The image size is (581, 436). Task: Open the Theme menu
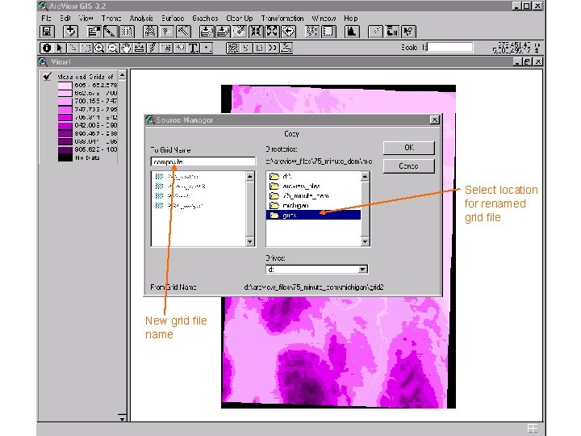(111, 18)
